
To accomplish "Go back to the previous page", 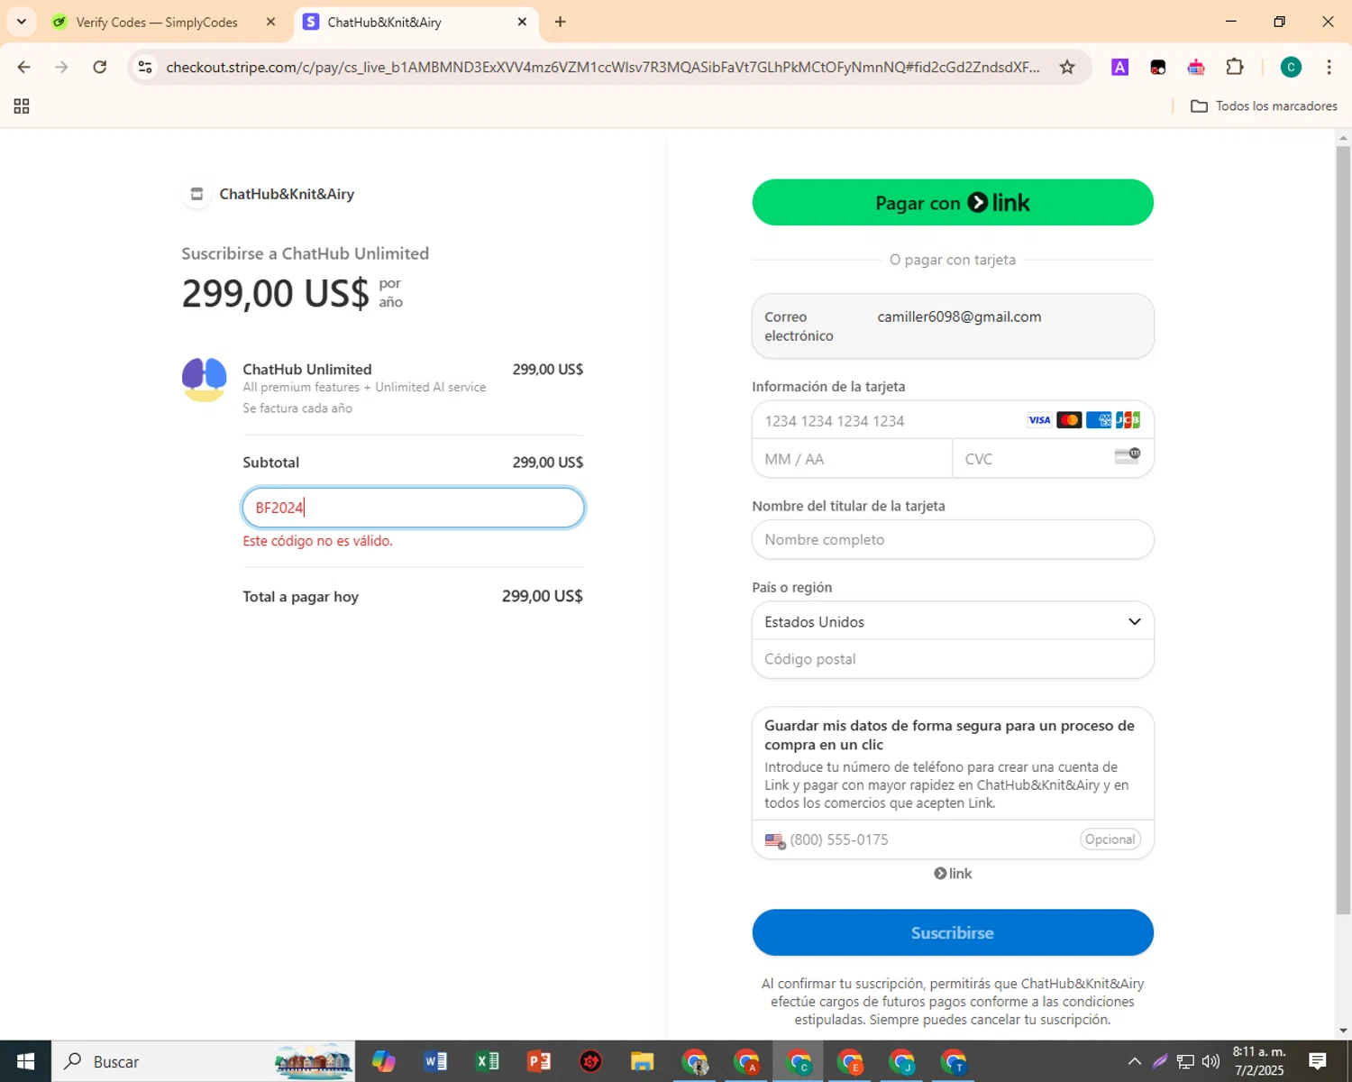I will point(24,67).
